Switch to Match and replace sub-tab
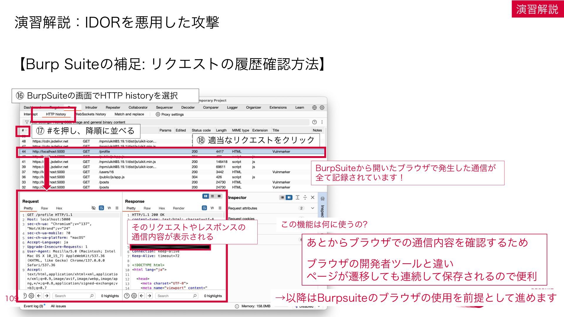Viewport: 564px width, 317px height. coord(129,114)
